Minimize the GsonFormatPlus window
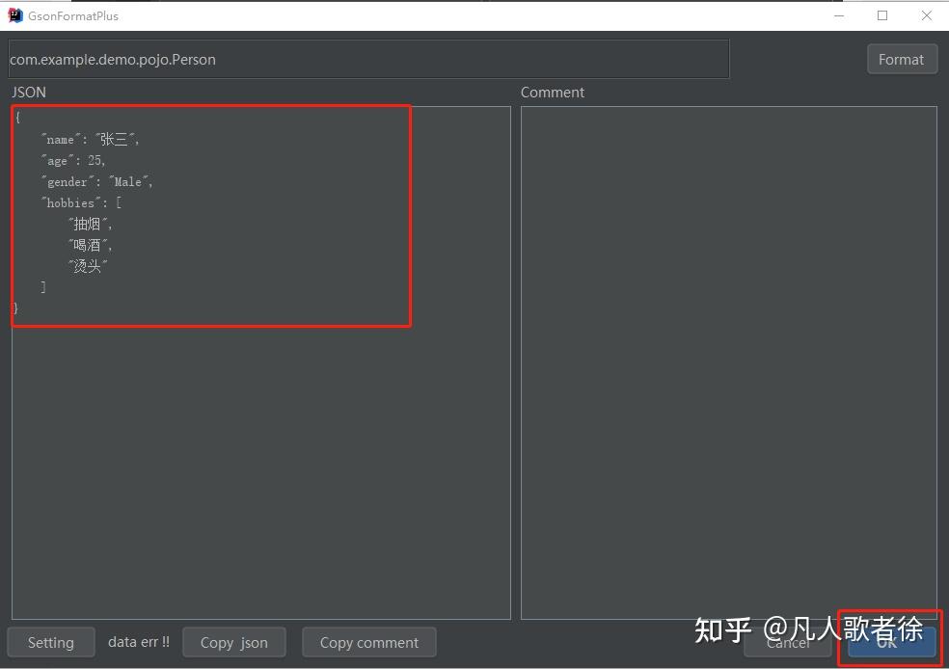Image resolution: width=949 pixels, height=669 pixels. (838, 15)
